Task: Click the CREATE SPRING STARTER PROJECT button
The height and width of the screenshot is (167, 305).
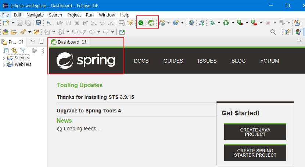Action: 255,153
